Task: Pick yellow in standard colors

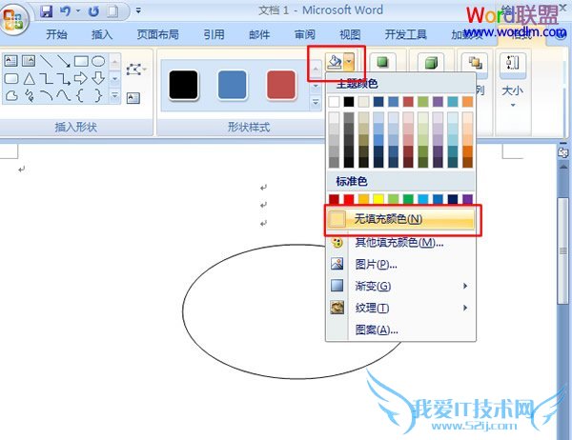Action: tap(378, 199)
